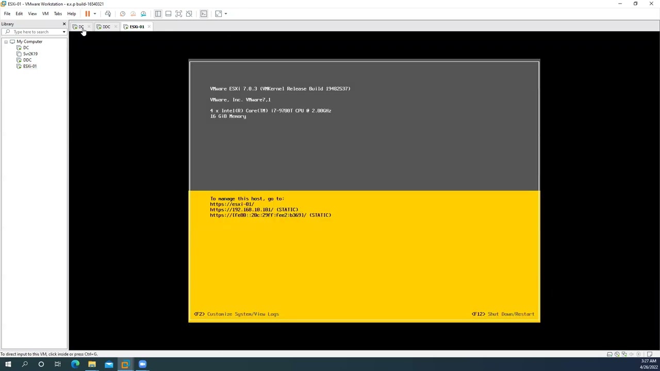The width and height of the screenshot is (660, 371).
Task: Open the View menu
Action: point(32,14)
